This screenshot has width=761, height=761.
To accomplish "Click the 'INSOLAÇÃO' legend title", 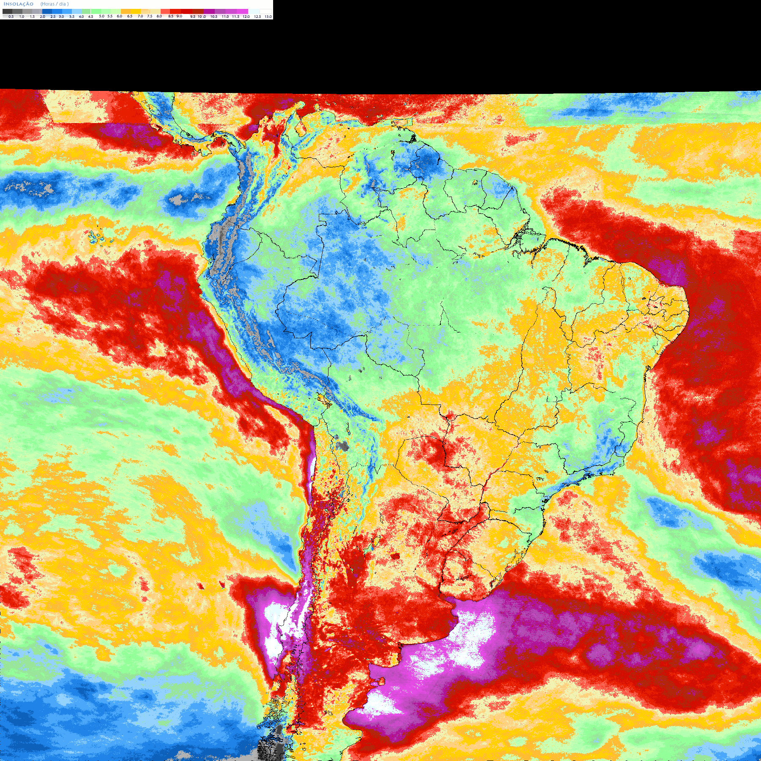I will click(19, 4).
